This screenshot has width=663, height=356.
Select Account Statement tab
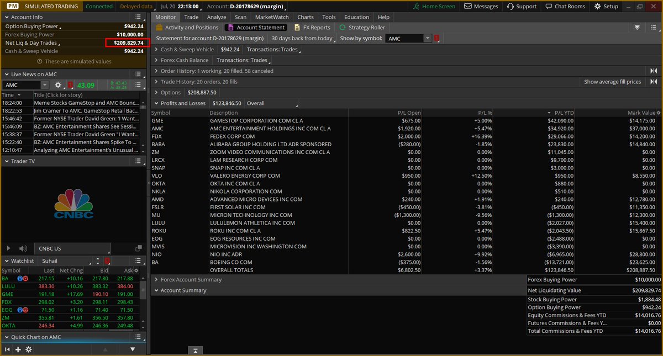(256, 28)
